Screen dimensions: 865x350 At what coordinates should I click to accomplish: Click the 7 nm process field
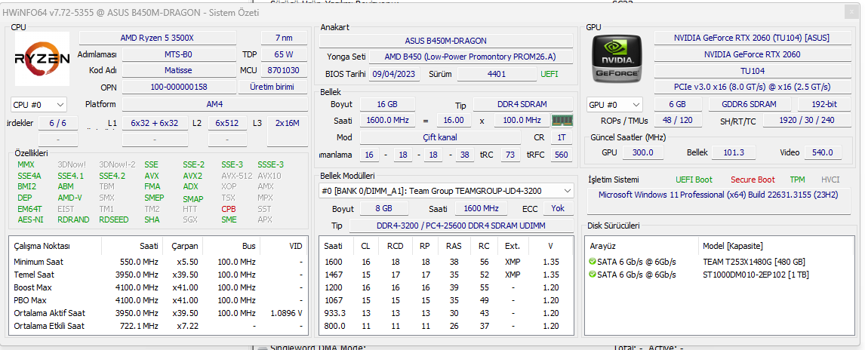284,38
